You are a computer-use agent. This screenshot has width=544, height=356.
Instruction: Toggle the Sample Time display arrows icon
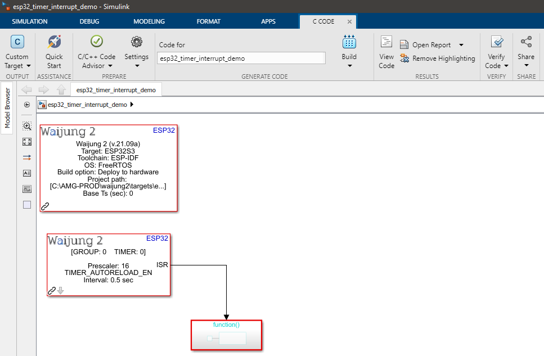point(27,157)
